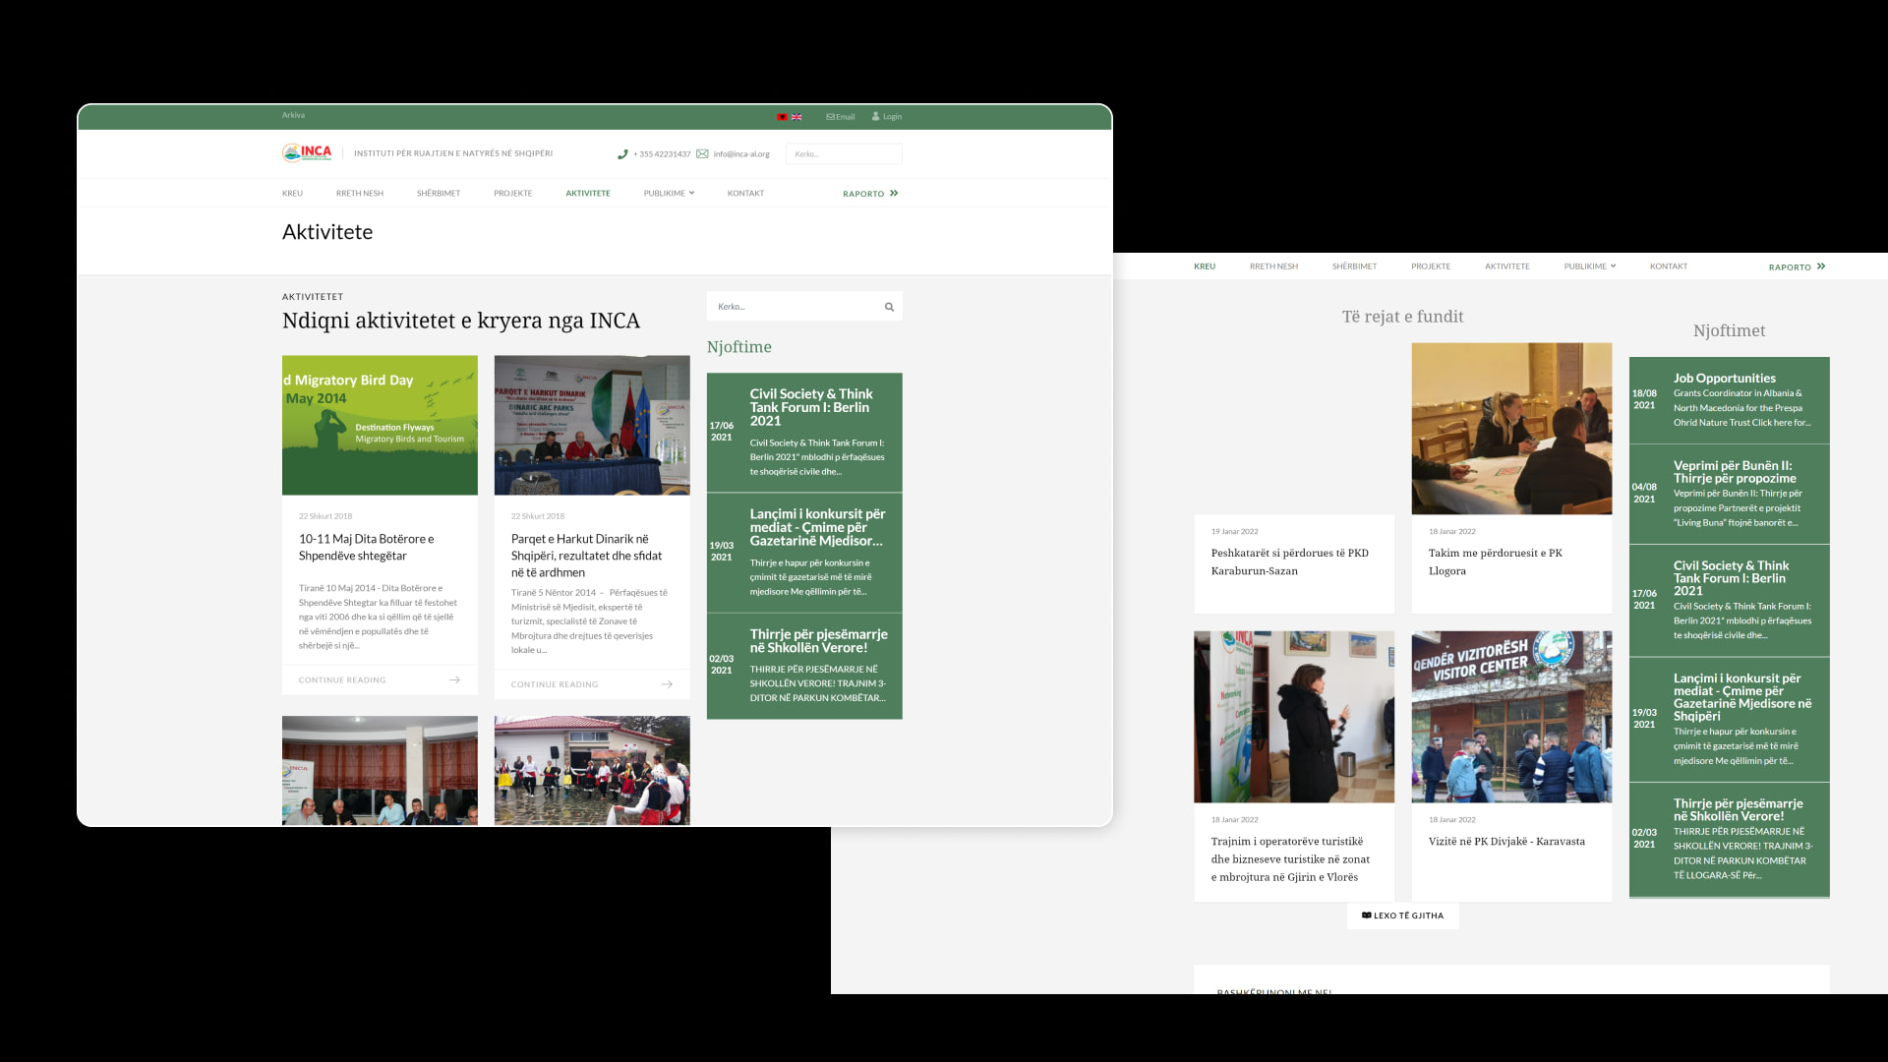The width and height of the screenshot is (1888, 1062).
Task: Click the Login link text
Action: click(x=892, y=117)
